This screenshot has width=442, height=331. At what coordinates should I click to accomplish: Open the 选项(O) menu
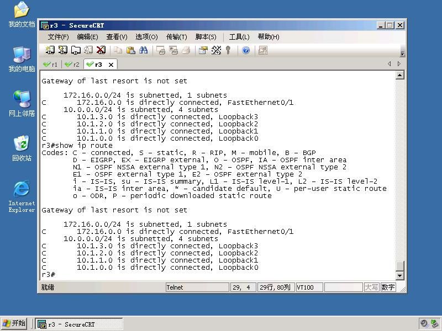146,37
